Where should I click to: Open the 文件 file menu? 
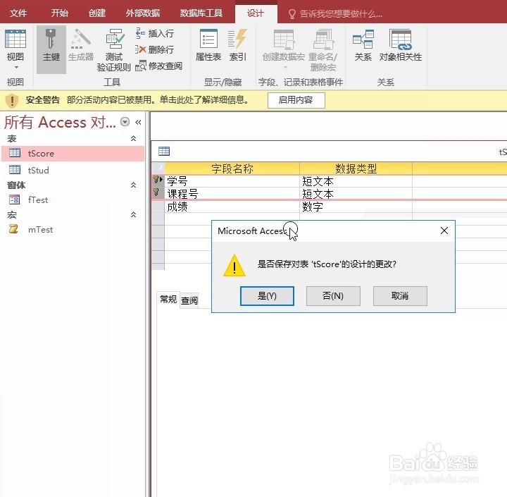coord(18,13)
